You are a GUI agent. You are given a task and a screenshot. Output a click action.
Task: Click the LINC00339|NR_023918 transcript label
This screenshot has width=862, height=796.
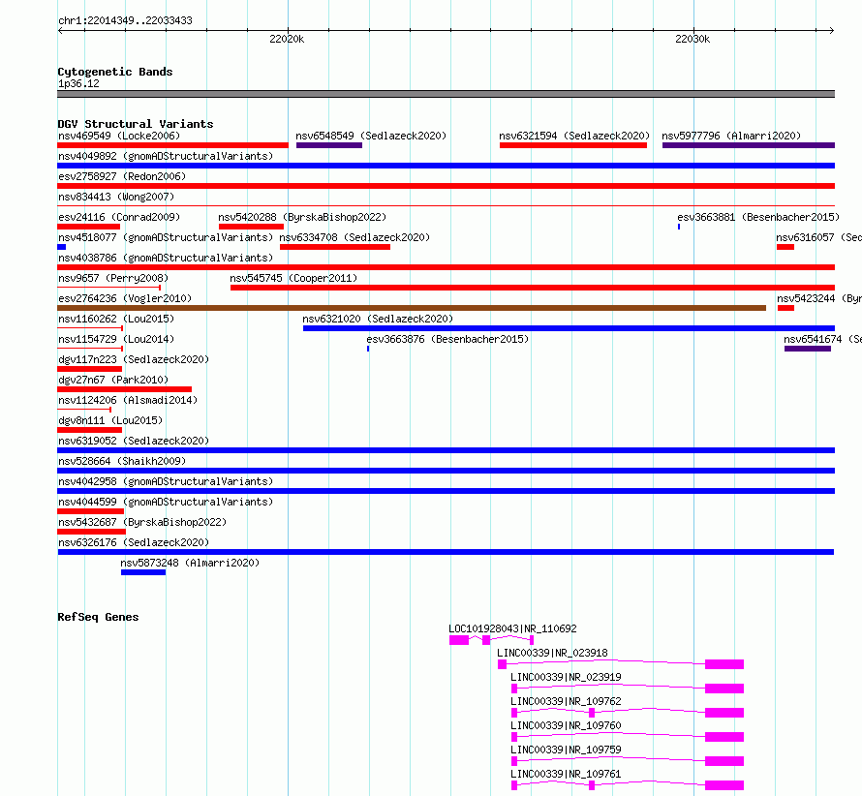coord(552,653)
